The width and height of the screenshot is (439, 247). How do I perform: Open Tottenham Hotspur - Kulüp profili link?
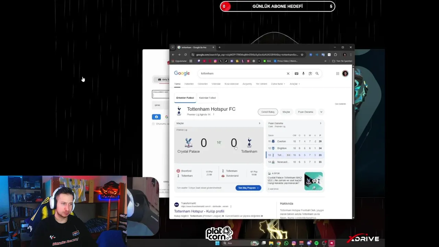[x=199, y=211]
